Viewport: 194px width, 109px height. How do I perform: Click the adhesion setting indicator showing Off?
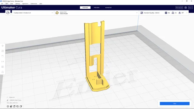pos(181,13)
